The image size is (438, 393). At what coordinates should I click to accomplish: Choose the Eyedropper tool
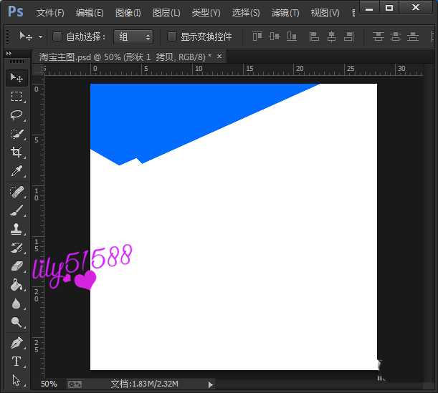click(x=16, y=171)
